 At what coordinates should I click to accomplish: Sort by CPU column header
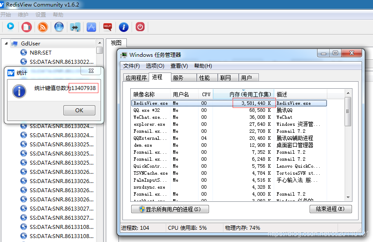(206, 94)
